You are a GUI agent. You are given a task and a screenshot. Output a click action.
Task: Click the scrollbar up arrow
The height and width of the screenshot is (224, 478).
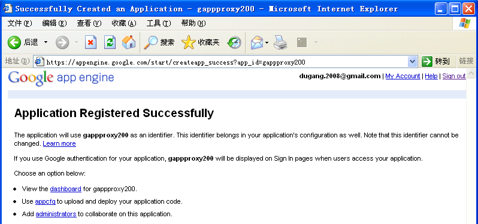(x=471, y=73)
